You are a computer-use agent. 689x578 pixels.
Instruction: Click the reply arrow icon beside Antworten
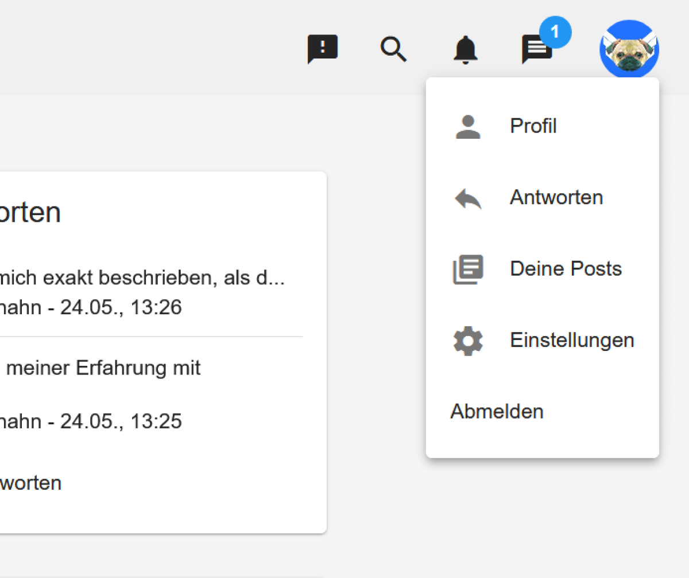pyautogui.click(x=468, y=198)
